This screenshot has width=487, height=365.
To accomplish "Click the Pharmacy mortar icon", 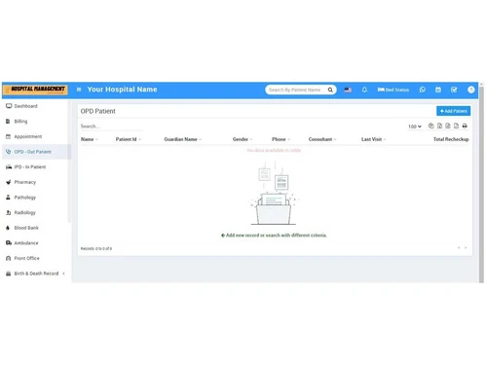I will (9, 182).
